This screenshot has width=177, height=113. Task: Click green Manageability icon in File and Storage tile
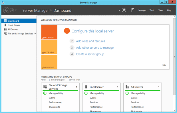(45, 93)
